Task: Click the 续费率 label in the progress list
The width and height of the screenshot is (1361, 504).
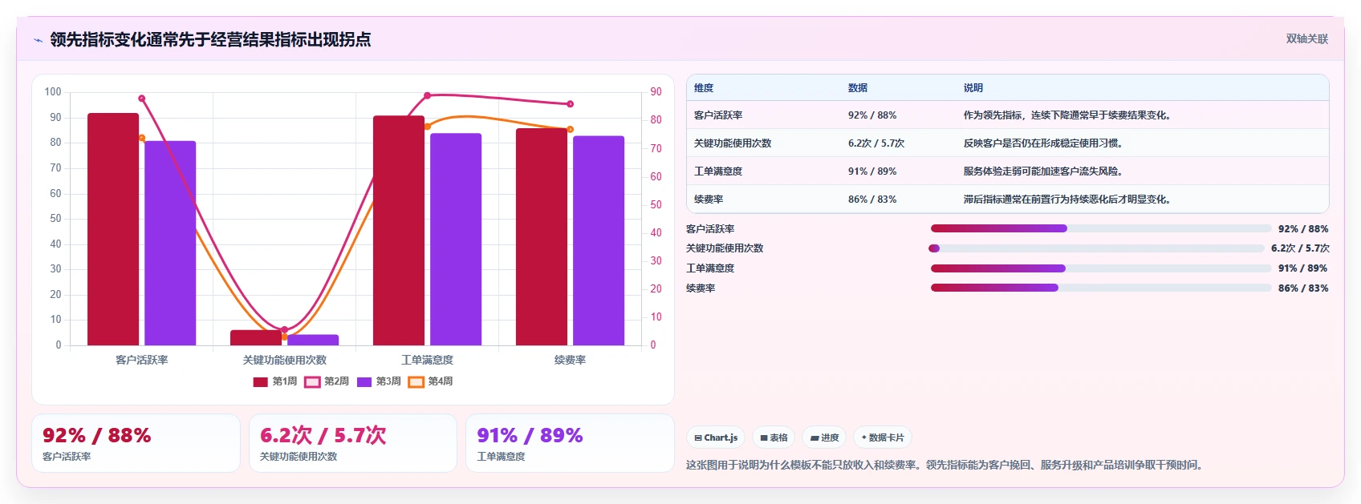Action: pos(701,288)
